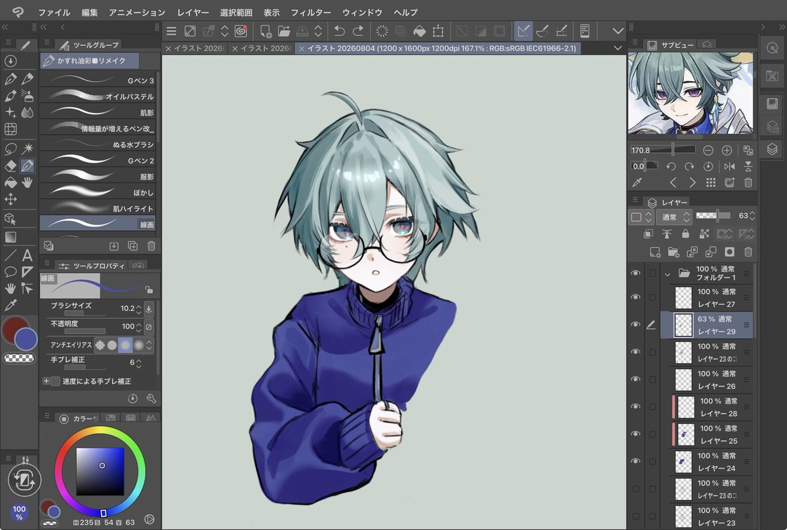Select the Gradient tool
The height and width of the screenshot is (530, 787).
coord(10,237)
